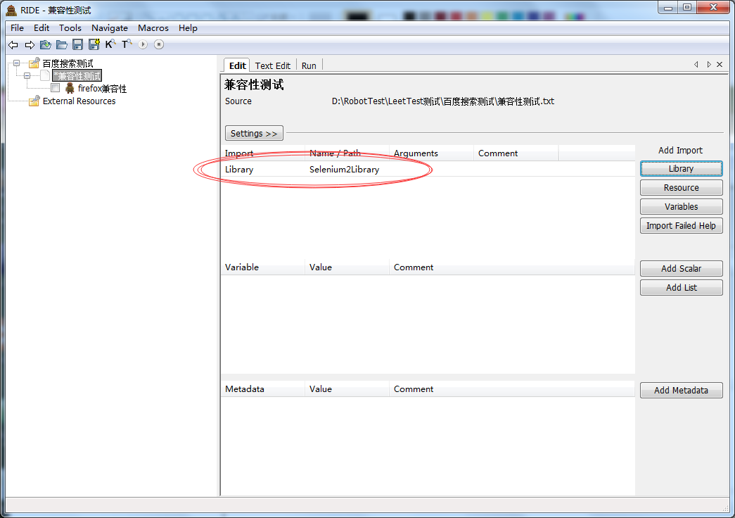
Task: Click the Arguments column header
Action: (431, 153)
